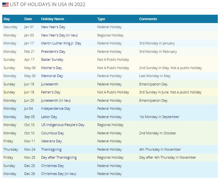
Task: Click the 'List of Holidays in USA in 2022' heading
Action: coord(48,4)
